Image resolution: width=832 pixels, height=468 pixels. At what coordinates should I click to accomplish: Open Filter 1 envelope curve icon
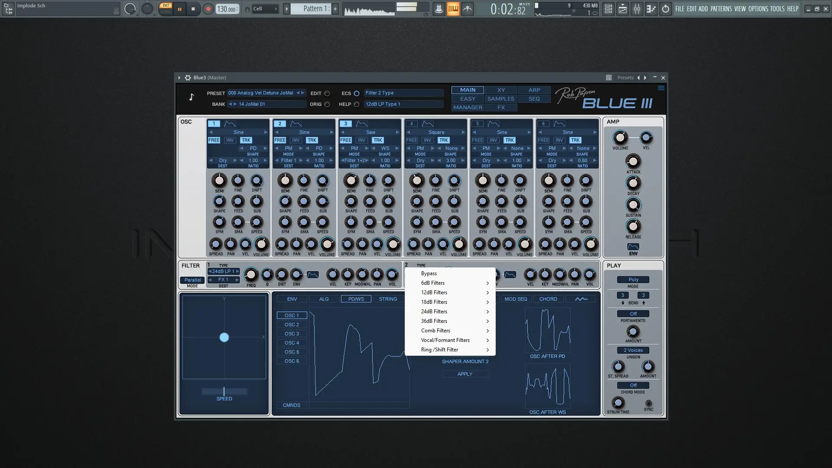point(312,275)
